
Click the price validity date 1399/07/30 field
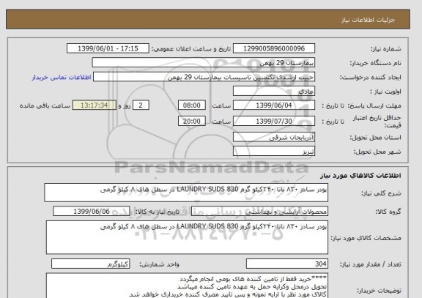274,122
